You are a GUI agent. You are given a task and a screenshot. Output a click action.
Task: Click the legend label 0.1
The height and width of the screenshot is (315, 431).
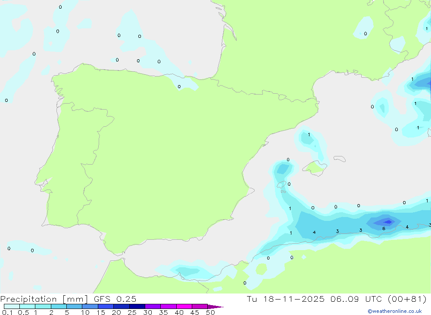7,312
